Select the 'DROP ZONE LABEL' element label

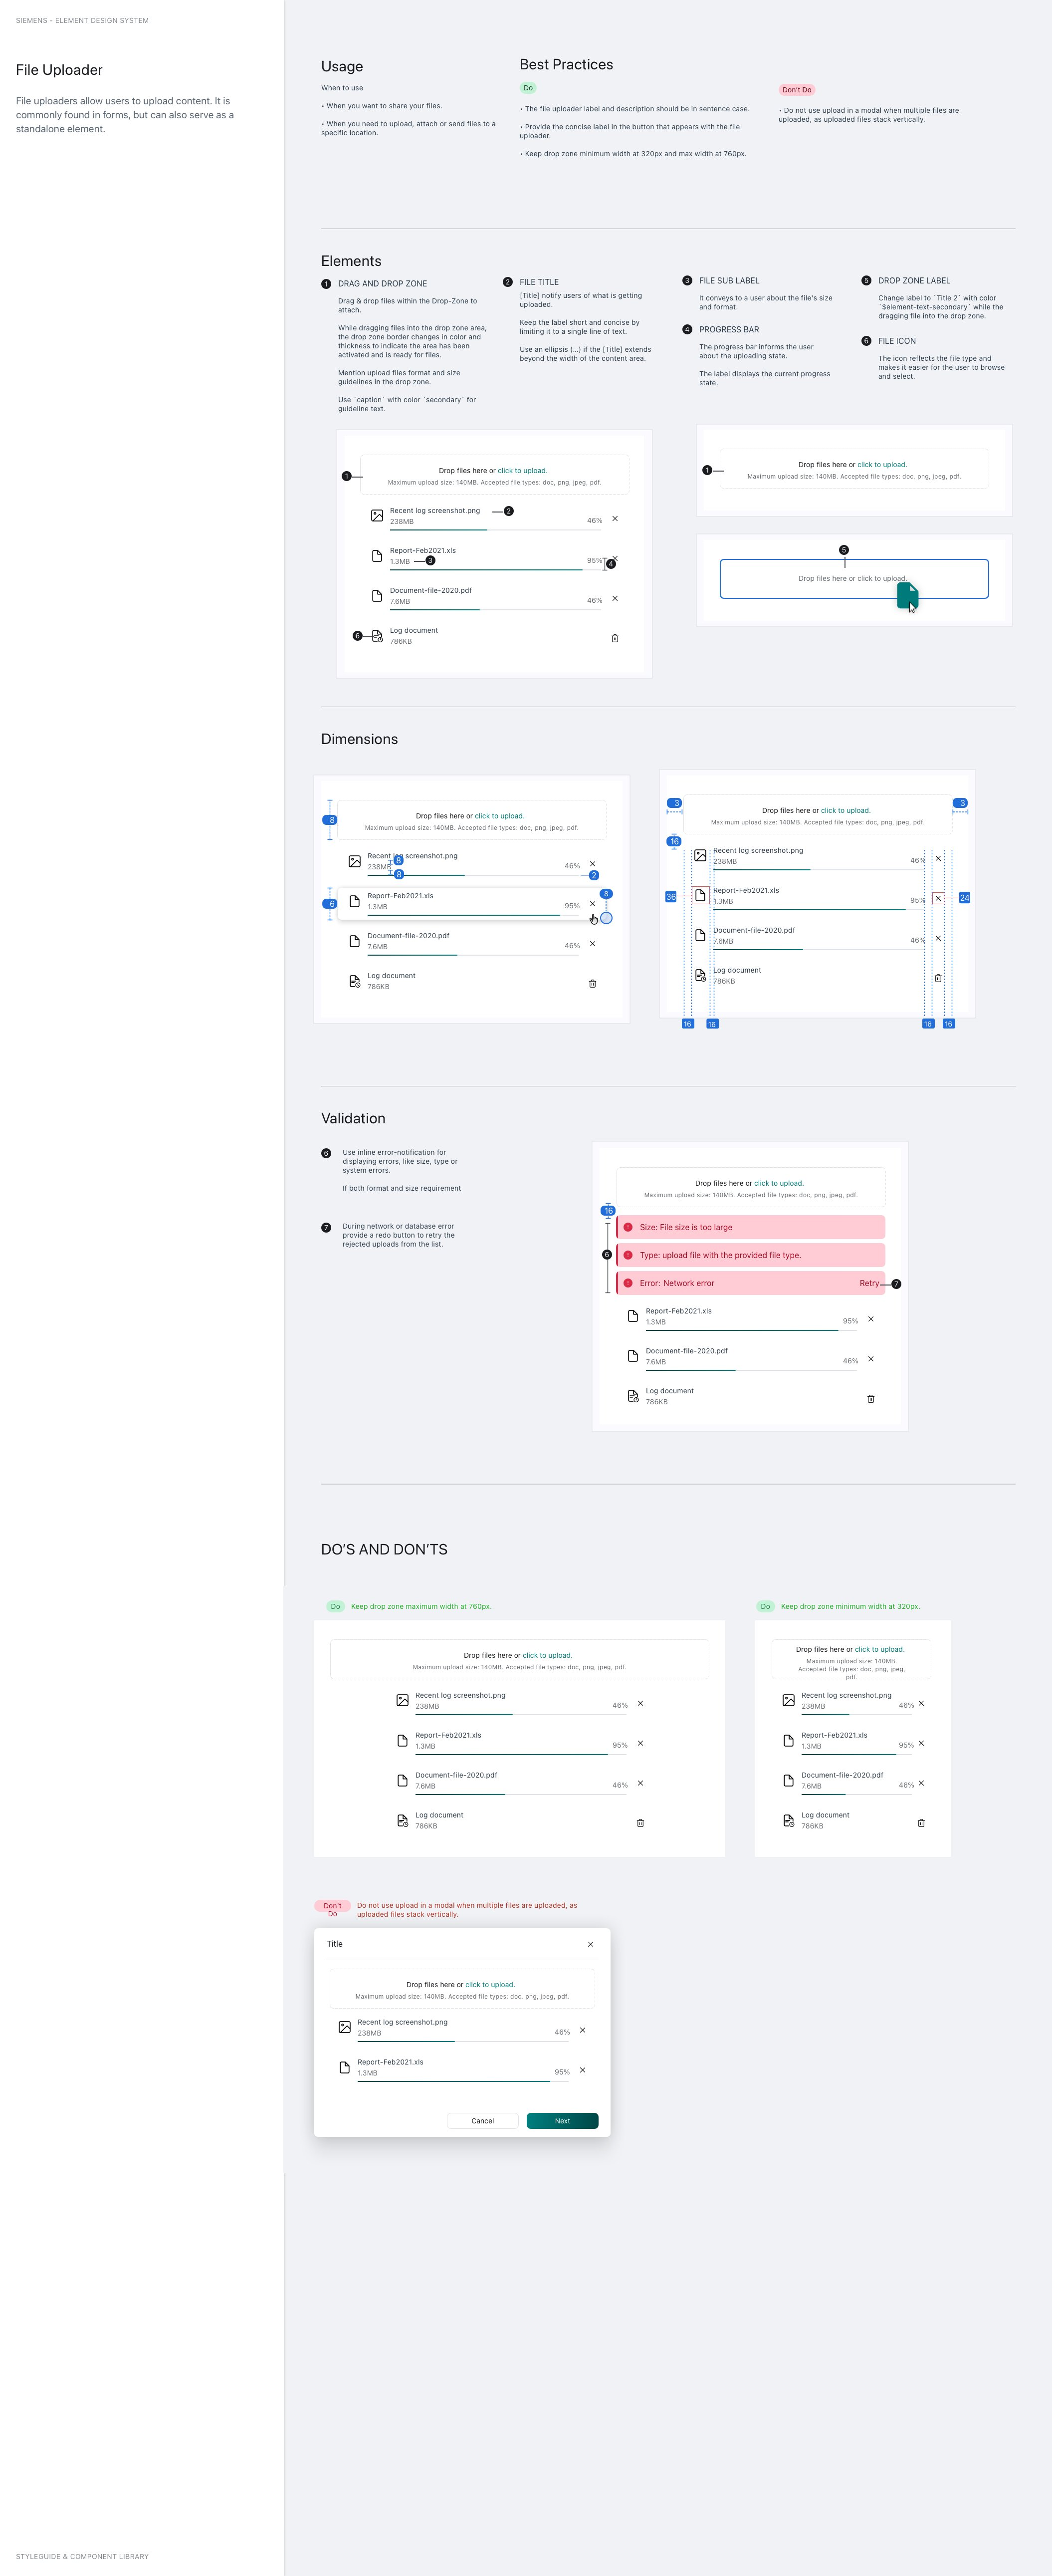click(x=914, y=281)
